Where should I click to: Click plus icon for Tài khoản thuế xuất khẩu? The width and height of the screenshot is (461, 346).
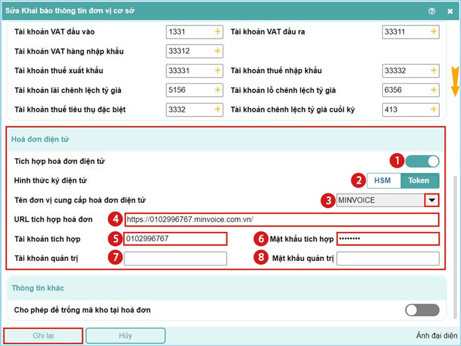click(x=217, y=71)
